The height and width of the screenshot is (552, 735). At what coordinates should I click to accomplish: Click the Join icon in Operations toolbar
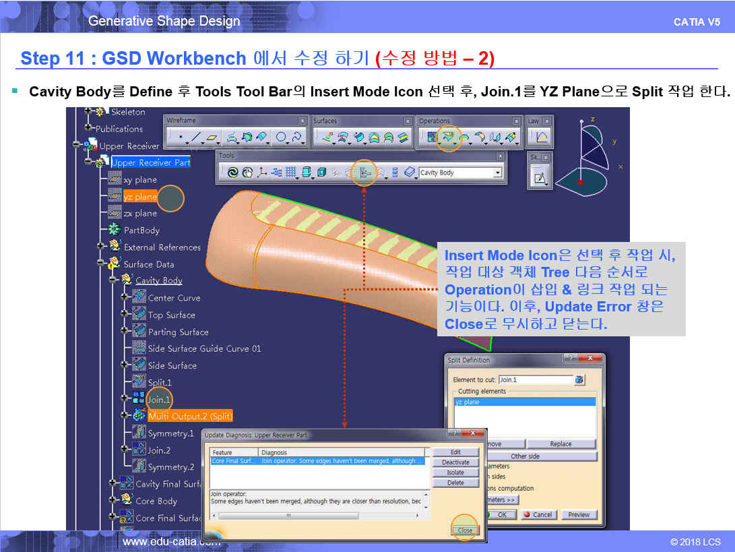point(431,137)
